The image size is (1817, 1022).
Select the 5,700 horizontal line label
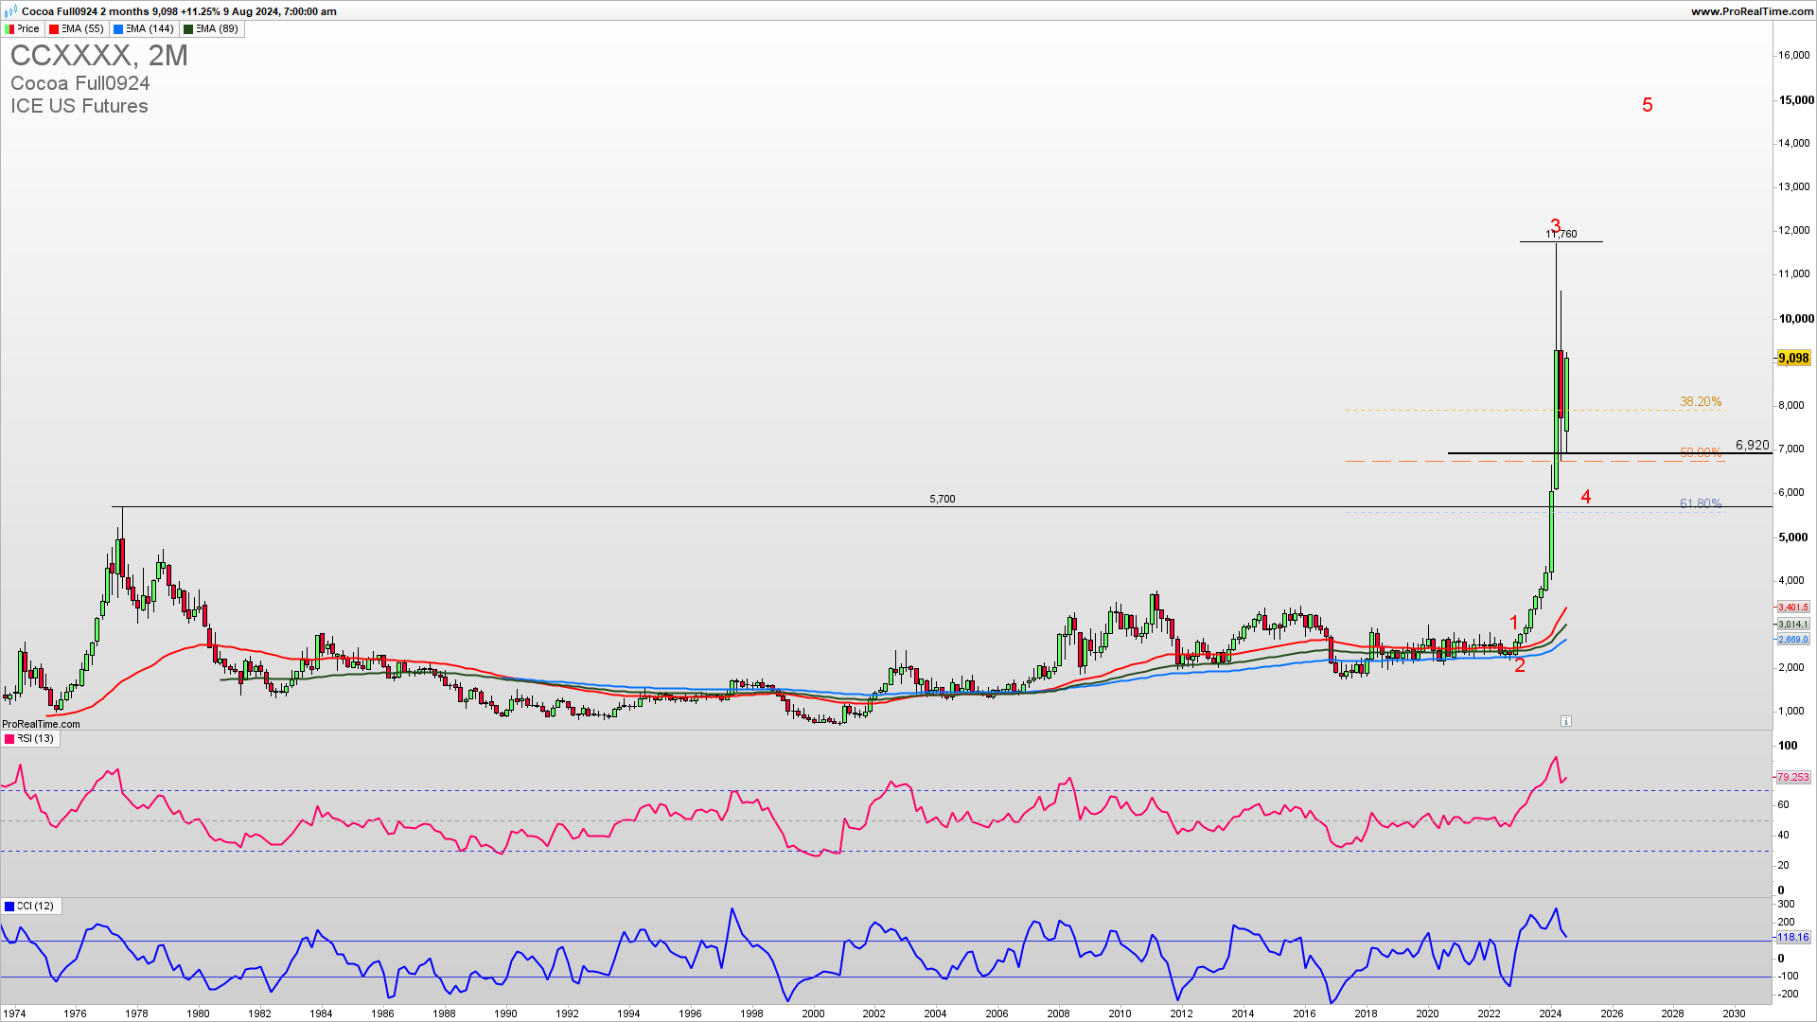click(x=943, y=499)
